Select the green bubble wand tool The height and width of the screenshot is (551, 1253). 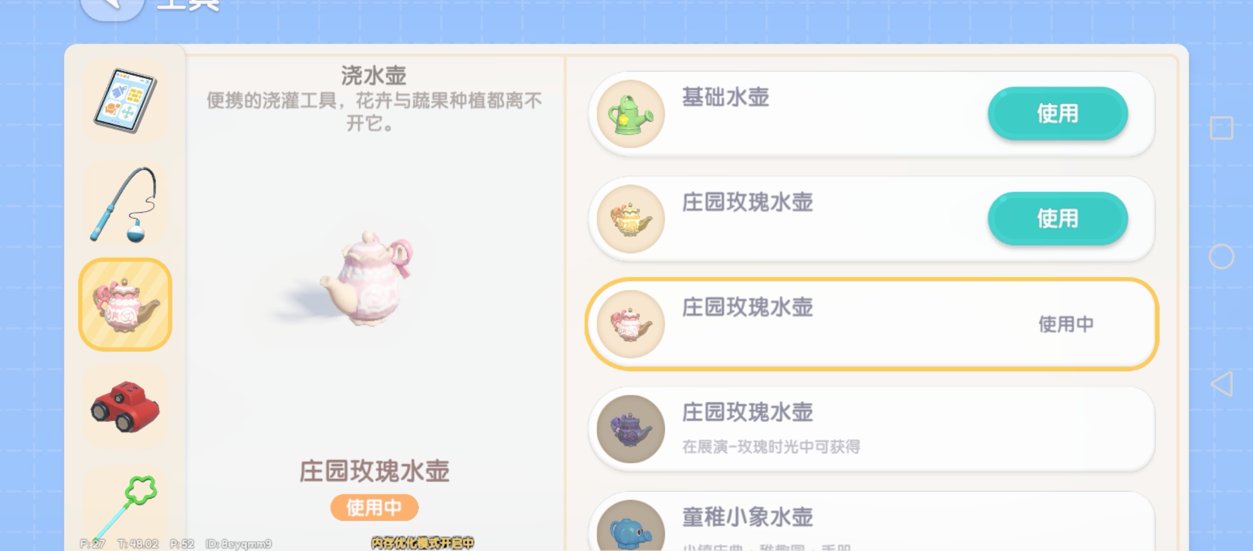pyautogui.click(x=125, y=508)
